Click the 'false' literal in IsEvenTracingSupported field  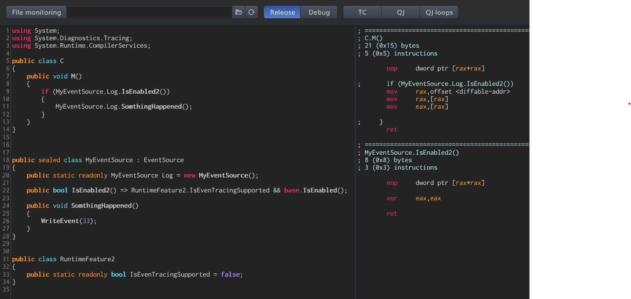230,275
